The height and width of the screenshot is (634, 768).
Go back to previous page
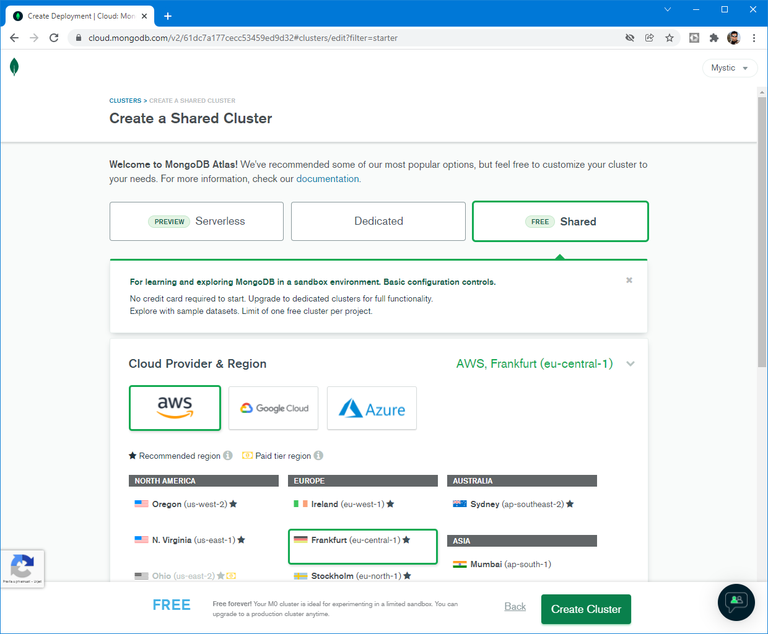coord(14,38)
